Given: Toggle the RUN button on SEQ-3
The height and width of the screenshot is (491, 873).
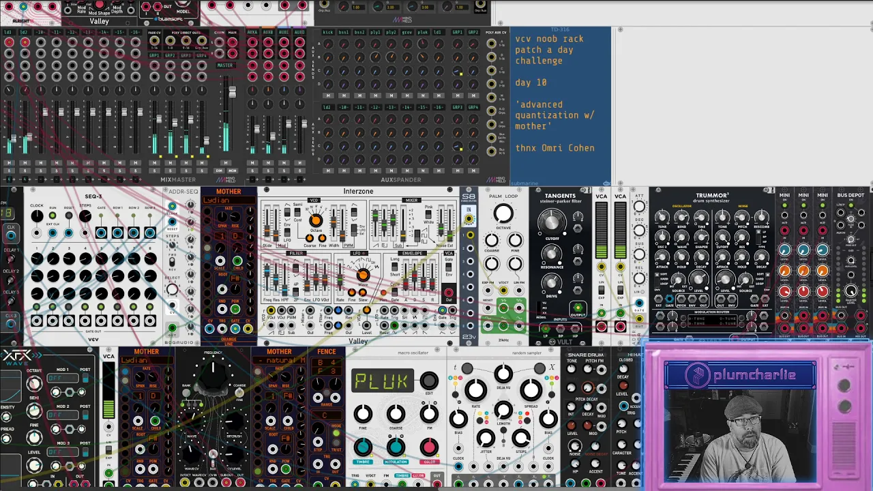Looking at the screenshot, I should tap(53, 216).
